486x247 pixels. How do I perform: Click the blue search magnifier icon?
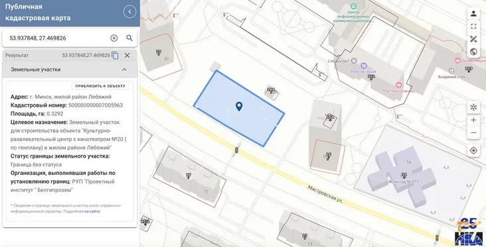click(129, 38)
